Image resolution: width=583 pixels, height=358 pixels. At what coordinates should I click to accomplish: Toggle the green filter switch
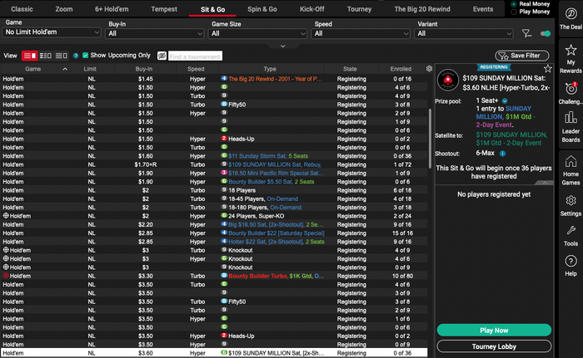[546, 34]
